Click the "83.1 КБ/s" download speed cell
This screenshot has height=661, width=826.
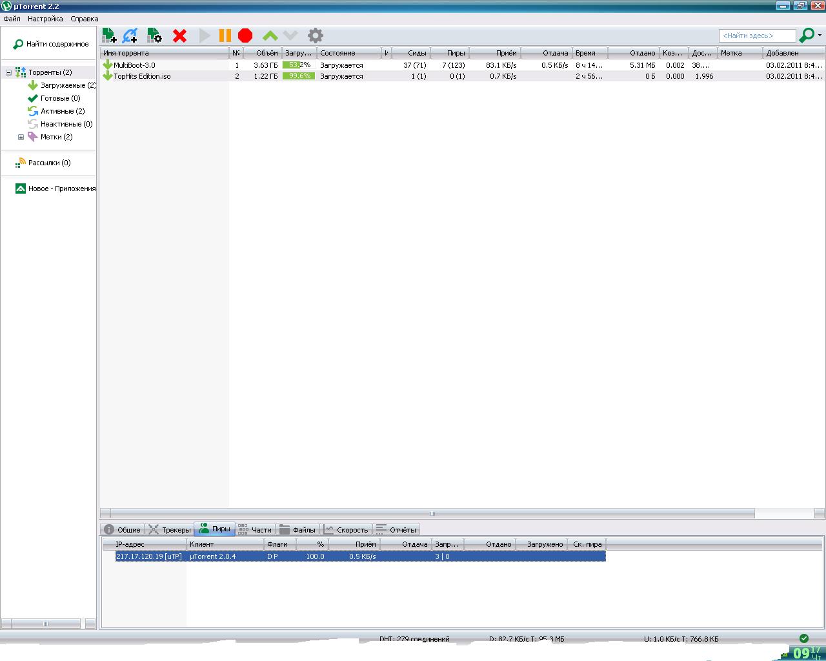point(501,65)
